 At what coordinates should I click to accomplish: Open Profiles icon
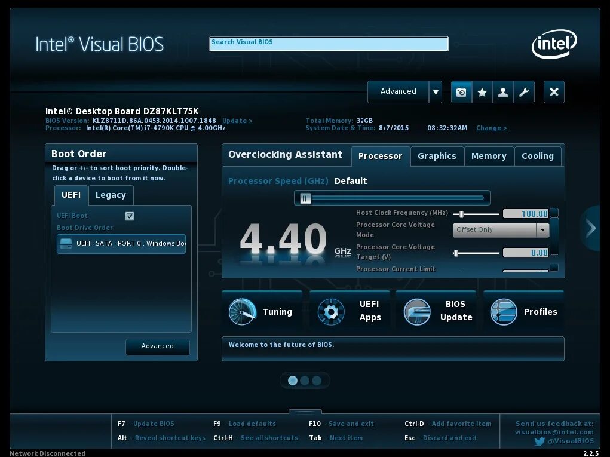click(x=504, y=312)
